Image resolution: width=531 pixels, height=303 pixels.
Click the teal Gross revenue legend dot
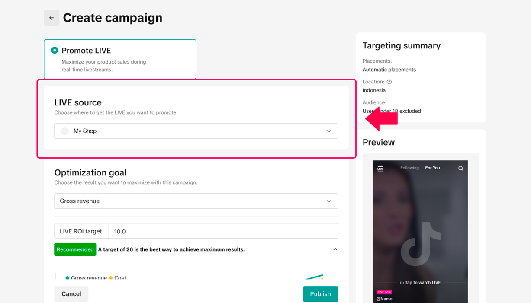[x=68, y=278]
